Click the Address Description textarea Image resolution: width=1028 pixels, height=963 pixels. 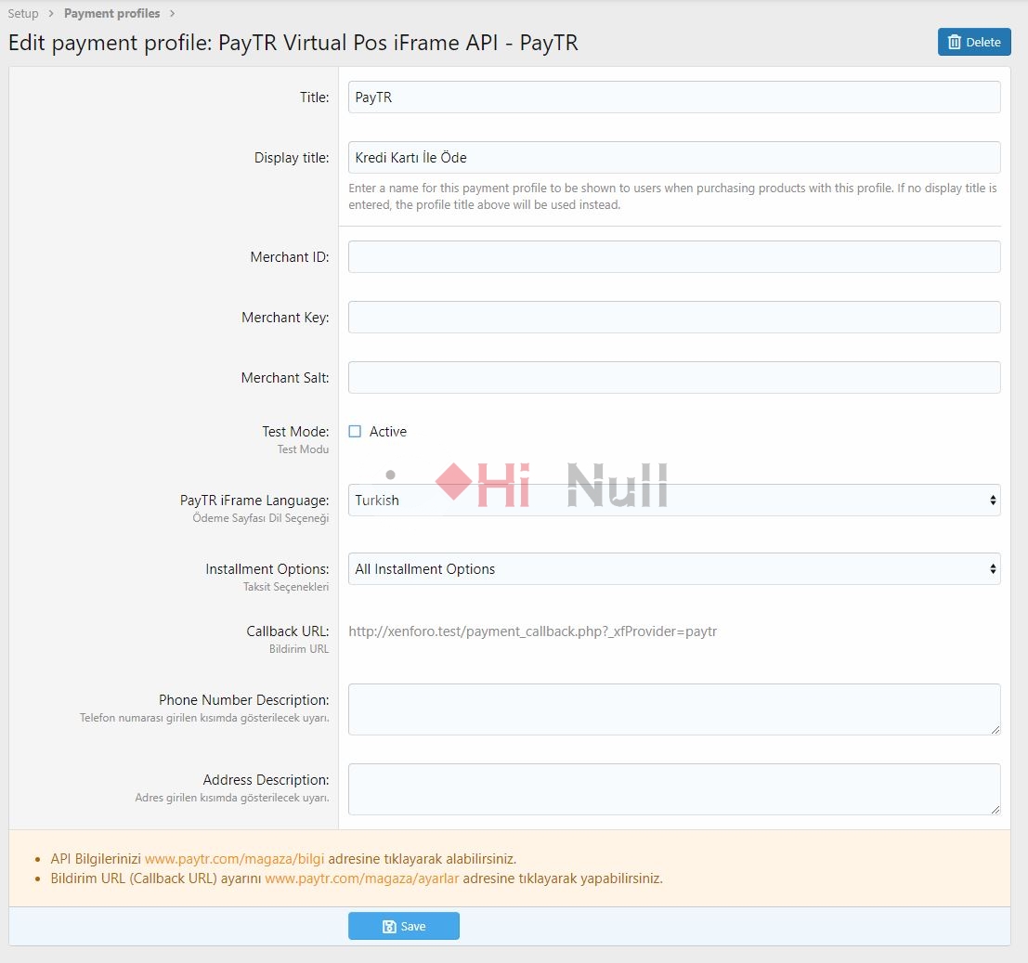point(674,789)
